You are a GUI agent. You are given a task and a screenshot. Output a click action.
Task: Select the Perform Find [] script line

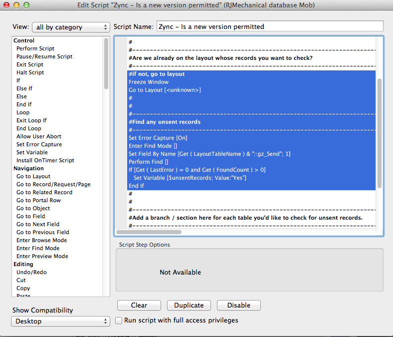point(149,162)
